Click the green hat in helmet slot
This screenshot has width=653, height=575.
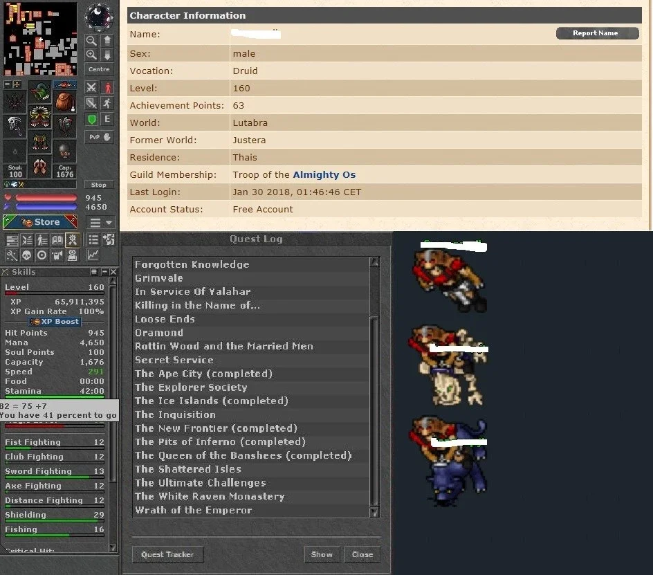40,91
